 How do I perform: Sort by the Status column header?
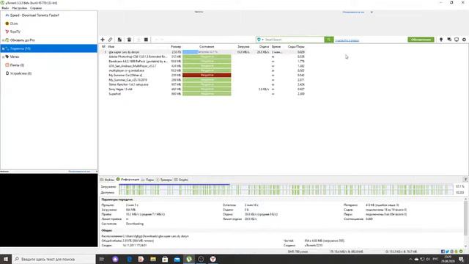pos(207,47)
